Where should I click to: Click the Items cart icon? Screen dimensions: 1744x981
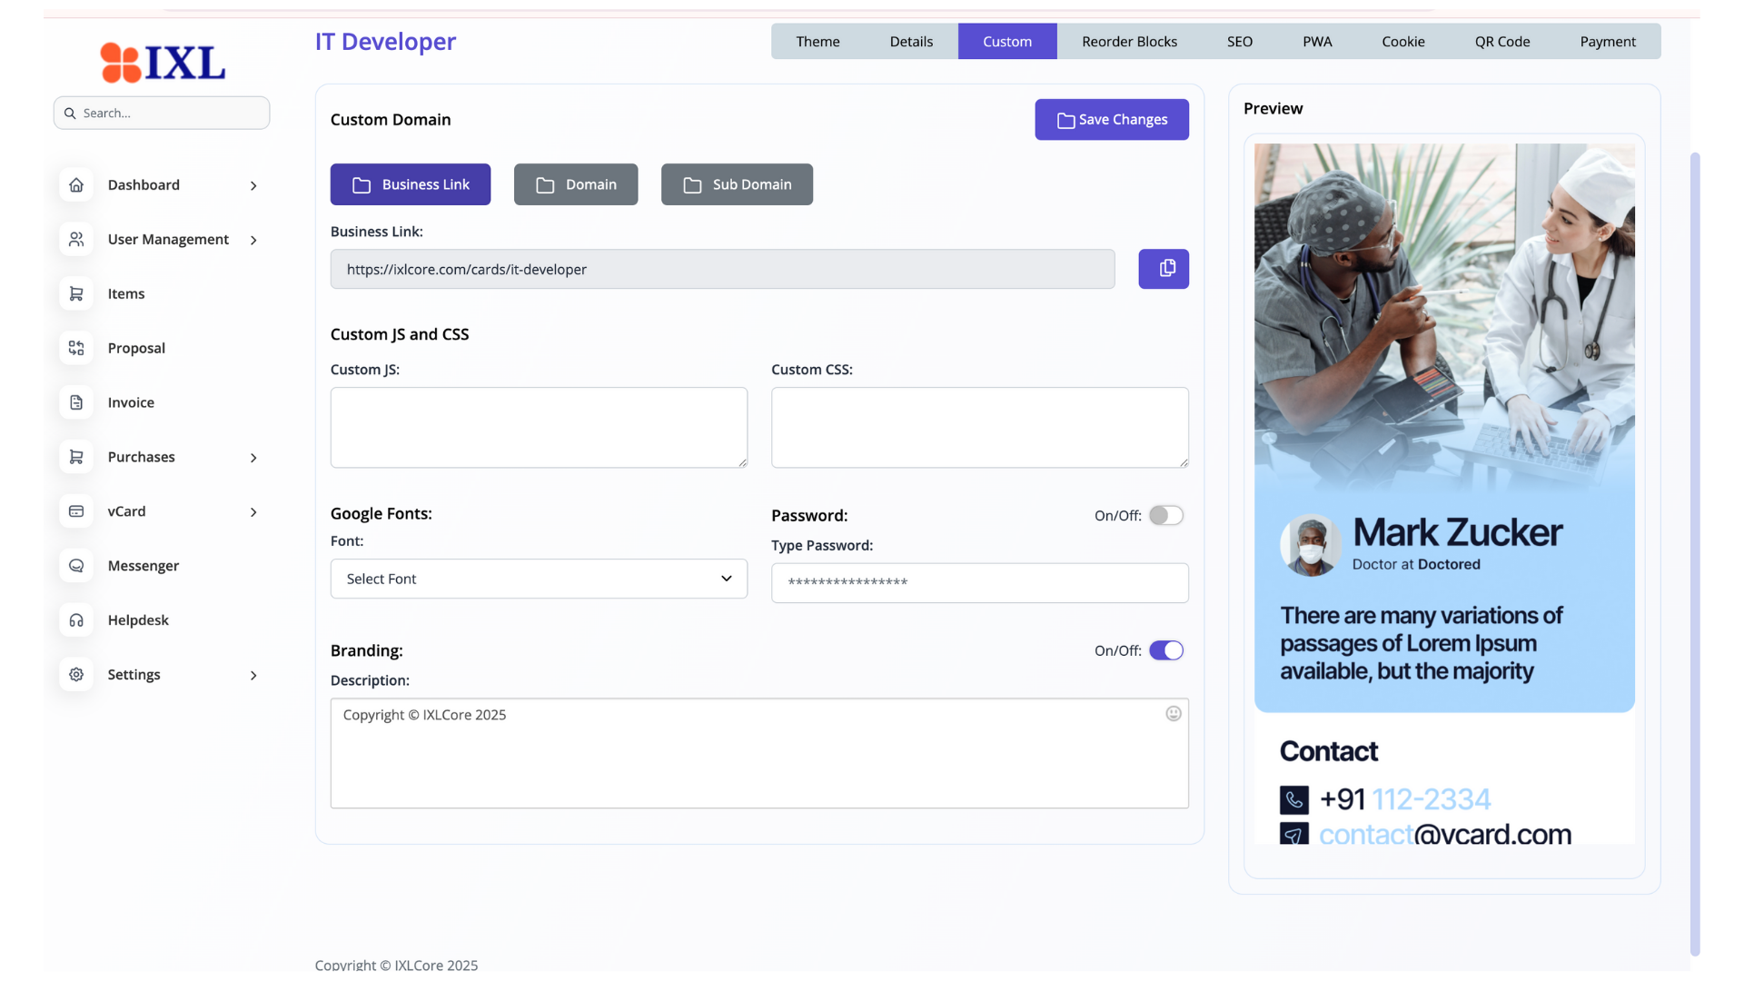pyautogui.click(x=76, y=294)
